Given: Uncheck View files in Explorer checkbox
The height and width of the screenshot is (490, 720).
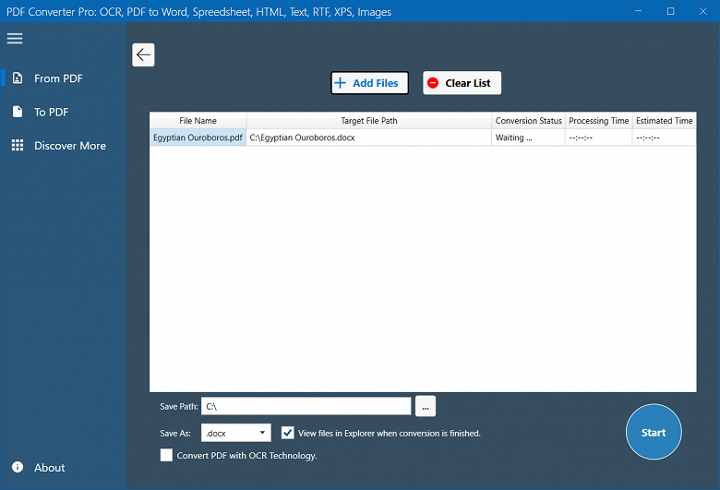Looking at the screenshot, I should tap(287, 433).
